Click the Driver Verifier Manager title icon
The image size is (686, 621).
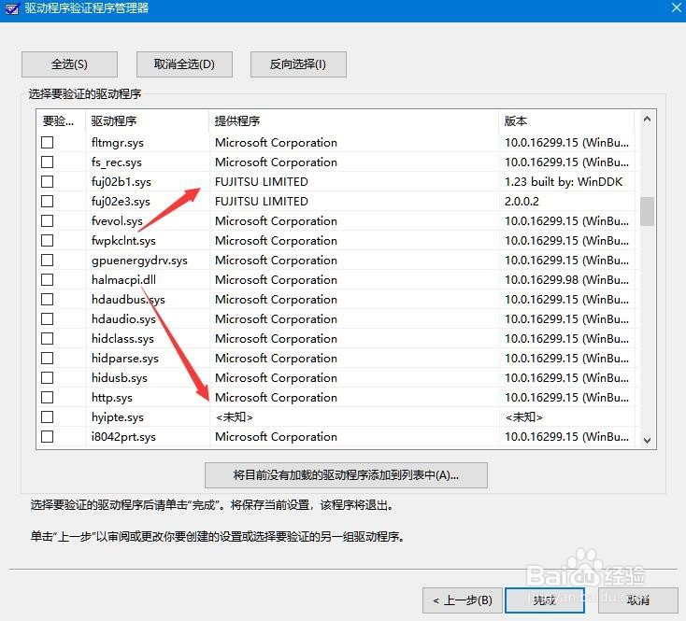[11, 8]
